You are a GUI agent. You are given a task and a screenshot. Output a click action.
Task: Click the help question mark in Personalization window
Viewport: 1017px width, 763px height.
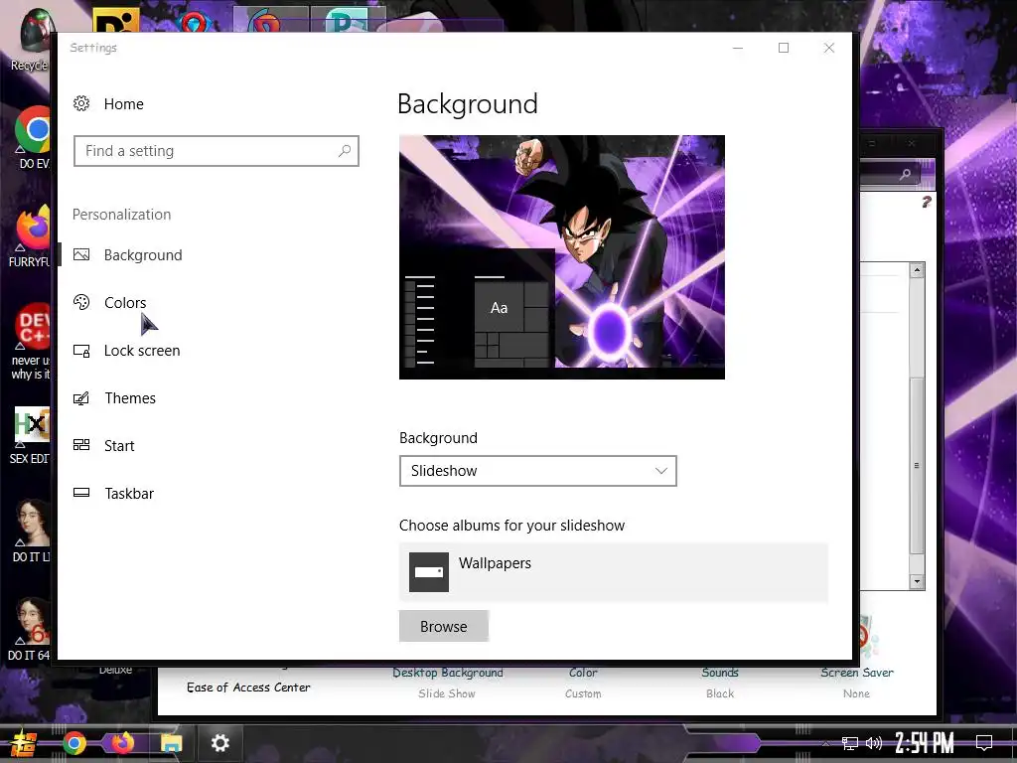click(x=927, y=203)
